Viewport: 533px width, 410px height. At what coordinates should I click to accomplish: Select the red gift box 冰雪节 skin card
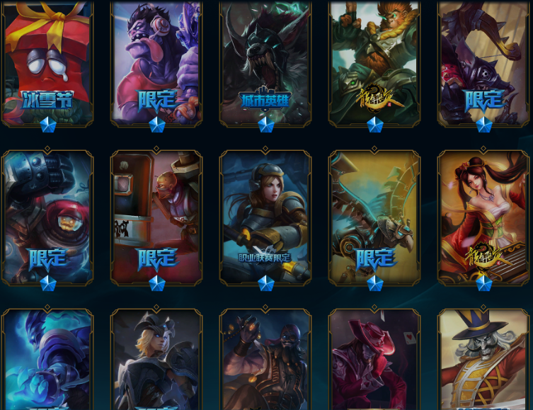coord(47,63)
